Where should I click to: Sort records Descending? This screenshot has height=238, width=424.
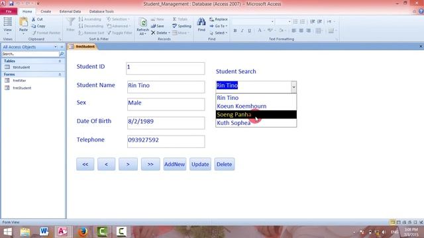91,26
